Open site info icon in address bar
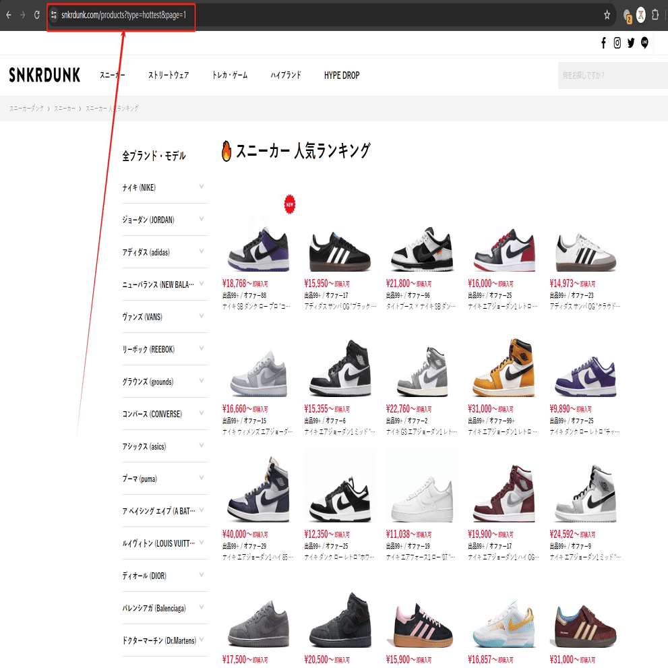The width and height of the screenshot is (668, 668). (x=54, y=16)
